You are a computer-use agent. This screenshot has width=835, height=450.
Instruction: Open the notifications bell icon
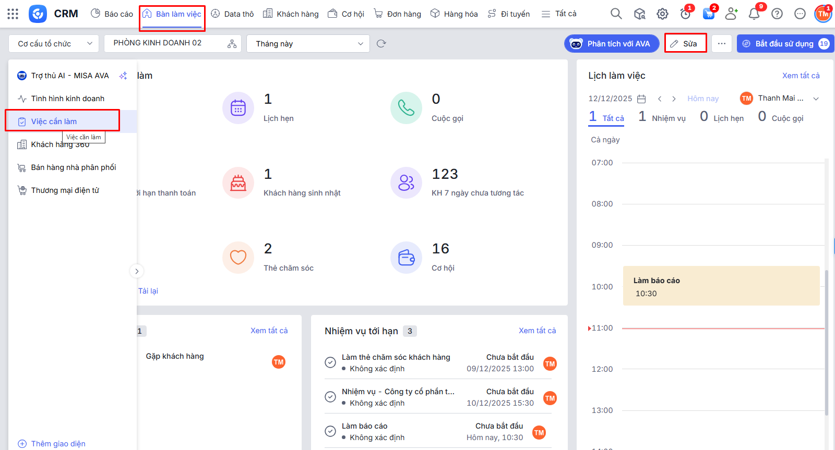[x=754, y=14]
